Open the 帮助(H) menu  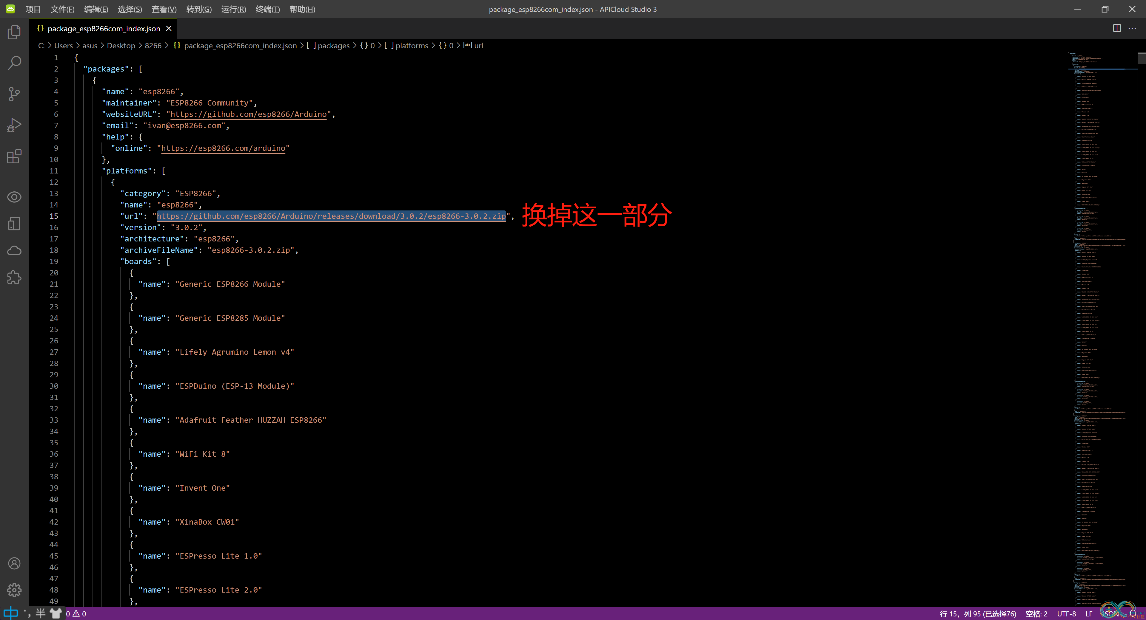tap(302, 9)
